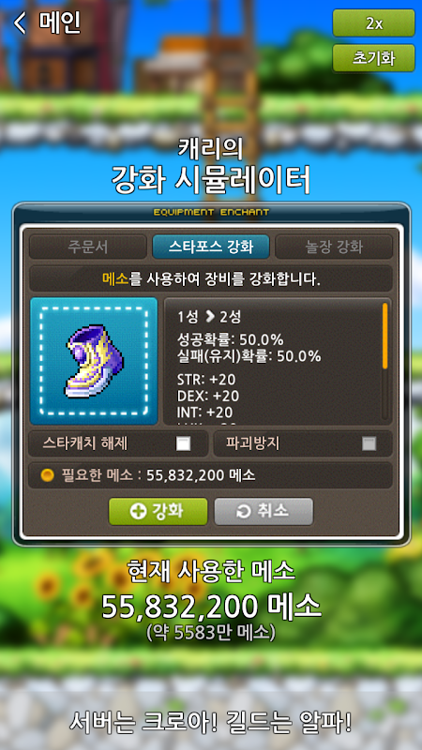Click the refresh icon on 취소 button
The image size is (422, 750).
coord(244,512)
